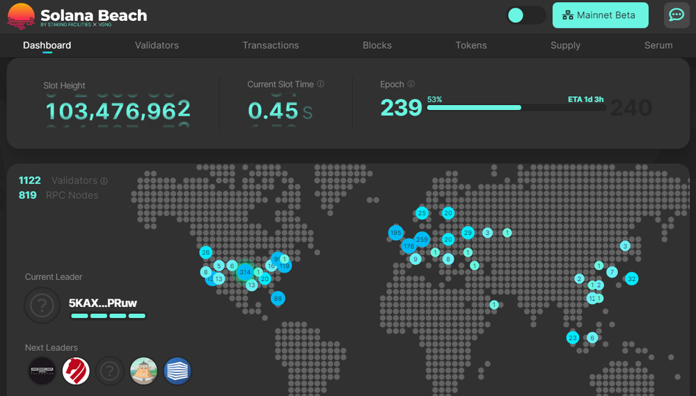Select the 259 cluster marker in Europe

point(422,239)
